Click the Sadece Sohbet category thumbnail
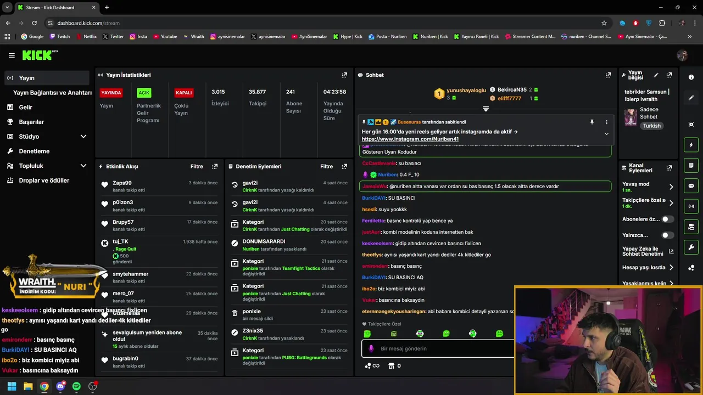 631,117
